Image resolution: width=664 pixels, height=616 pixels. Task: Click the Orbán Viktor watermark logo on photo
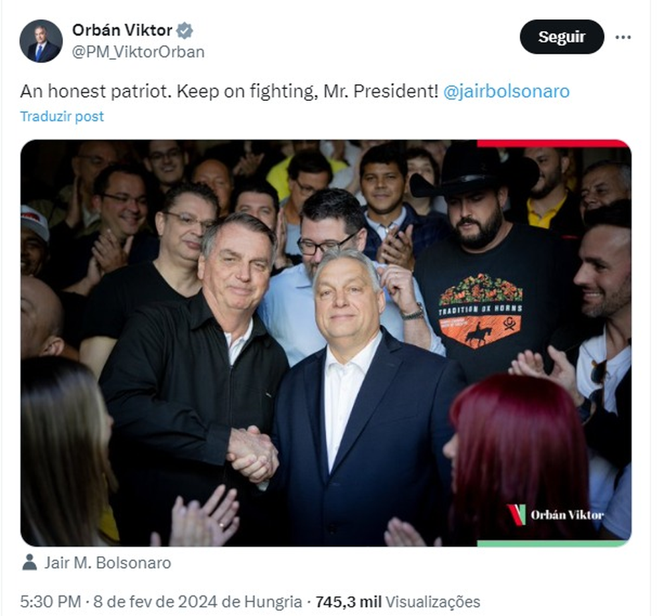[x=555, y=514]
